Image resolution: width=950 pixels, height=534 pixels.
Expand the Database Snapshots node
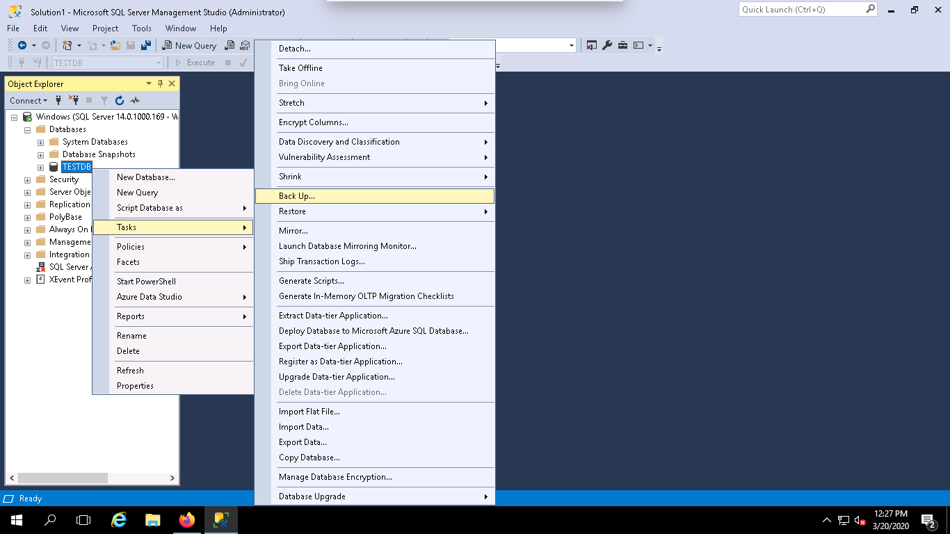[40, 154]
